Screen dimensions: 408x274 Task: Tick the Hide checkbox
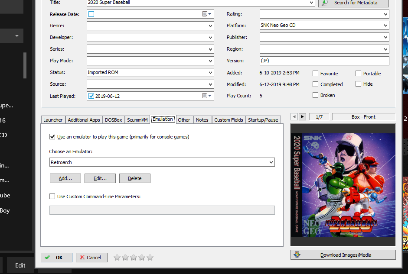click(x=358, y=84)
